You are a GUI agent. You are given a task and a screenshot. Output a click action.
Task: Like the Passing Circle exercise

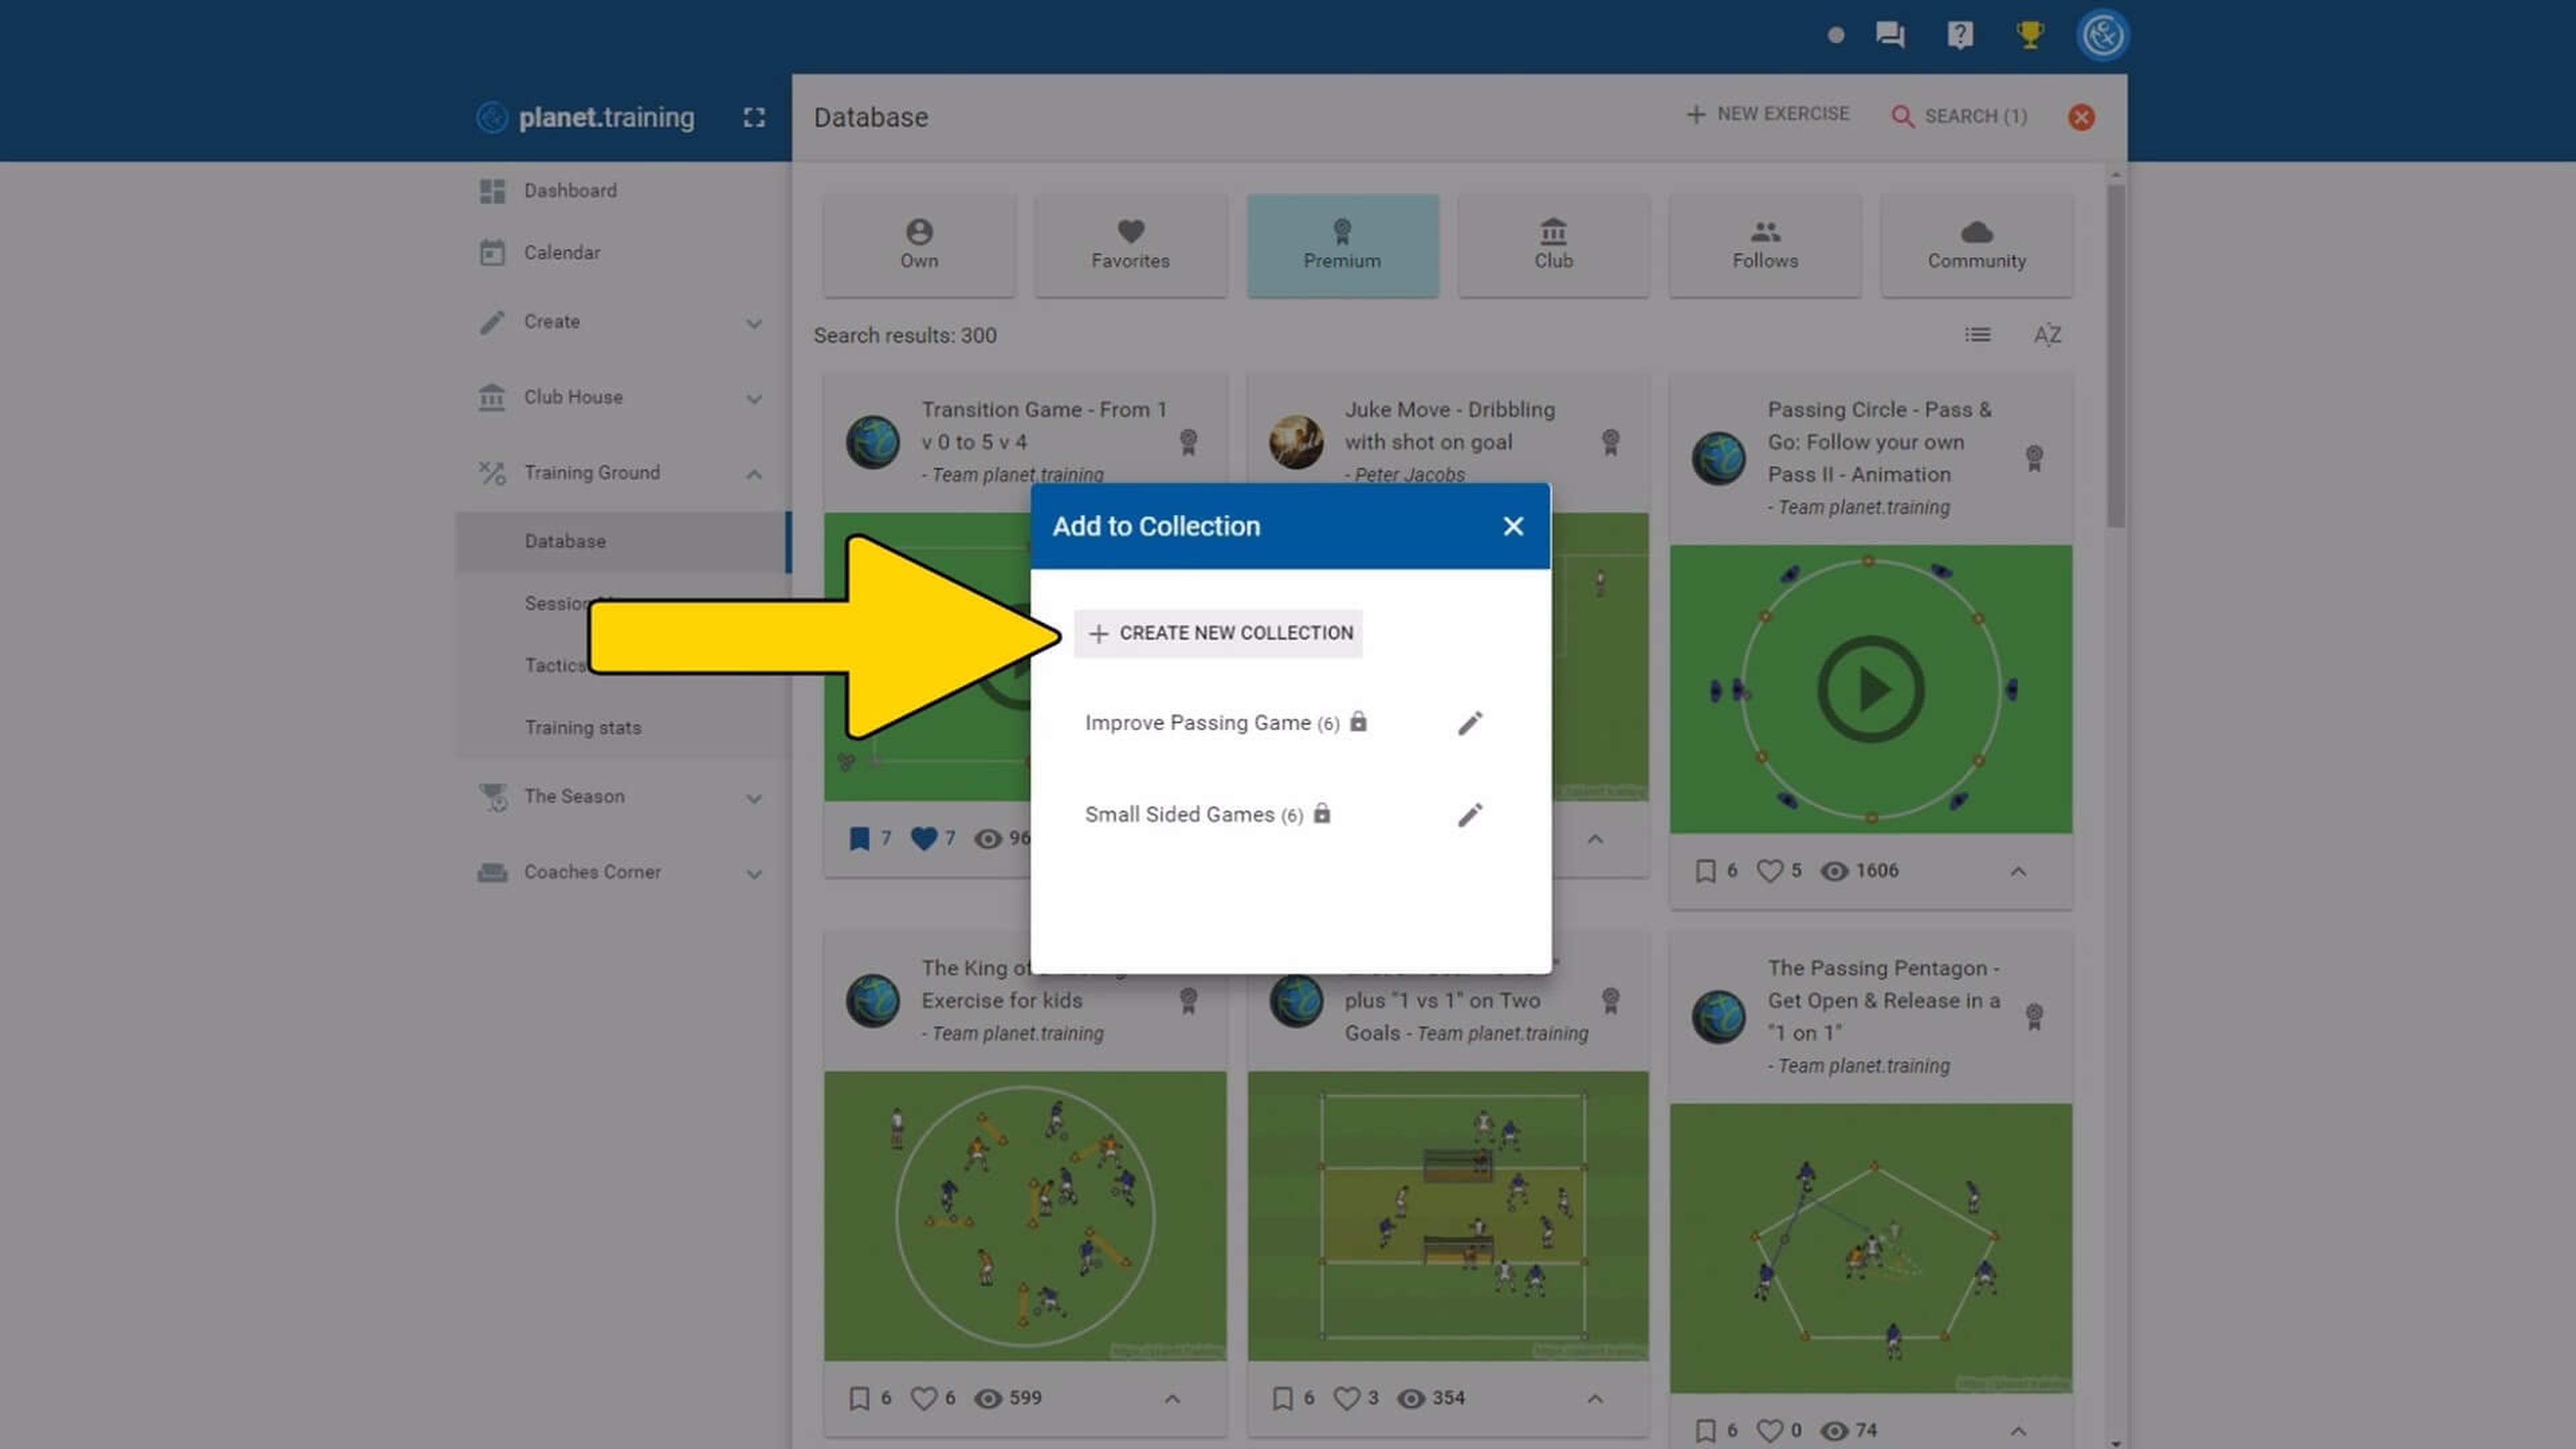[1770, 871]
